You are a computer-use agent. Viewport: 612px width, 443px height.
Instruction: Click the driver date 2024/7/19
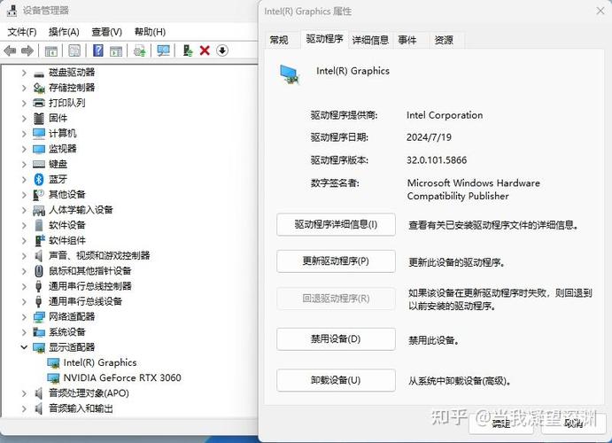click(x=429, y=137)
